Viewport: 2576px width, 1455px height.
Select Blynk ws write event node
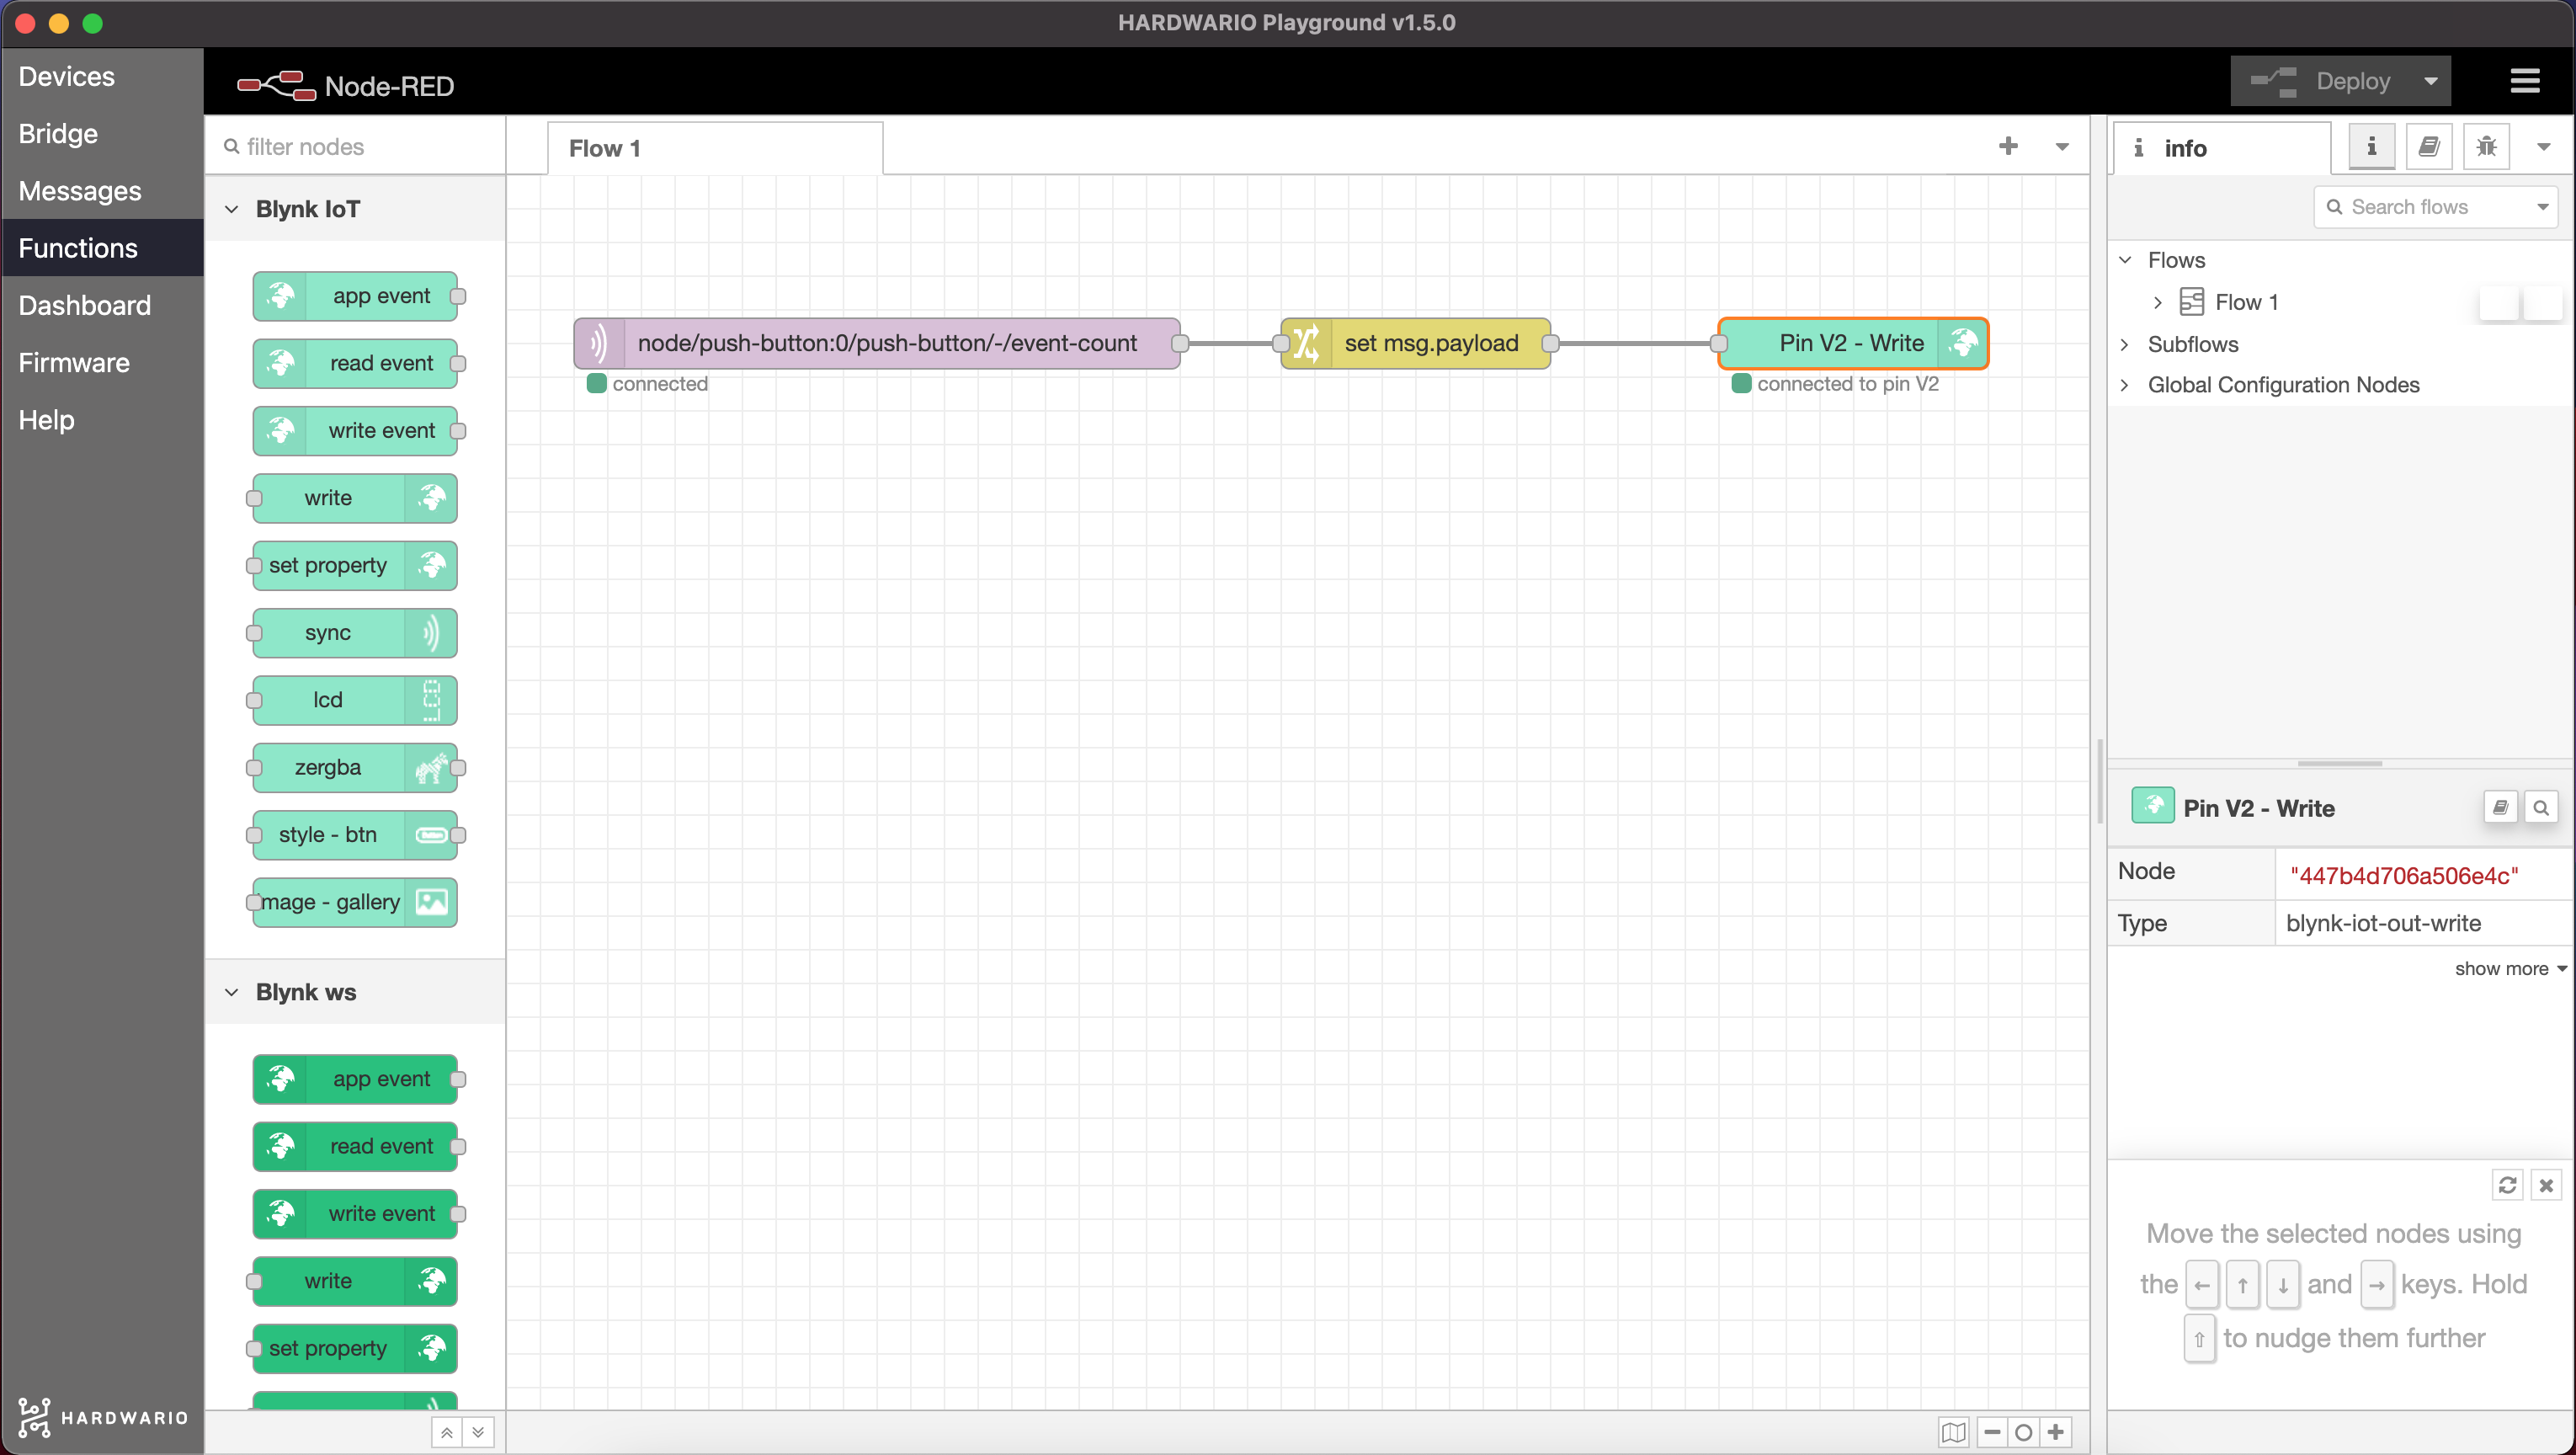point(355,1213)
